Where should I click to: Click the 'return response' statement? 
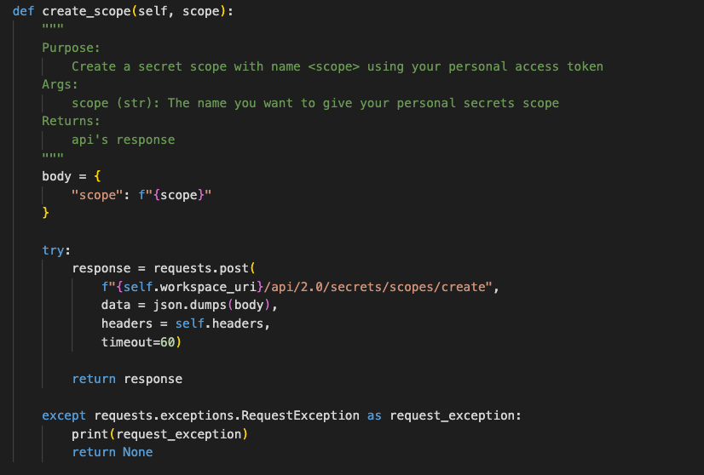127,379
